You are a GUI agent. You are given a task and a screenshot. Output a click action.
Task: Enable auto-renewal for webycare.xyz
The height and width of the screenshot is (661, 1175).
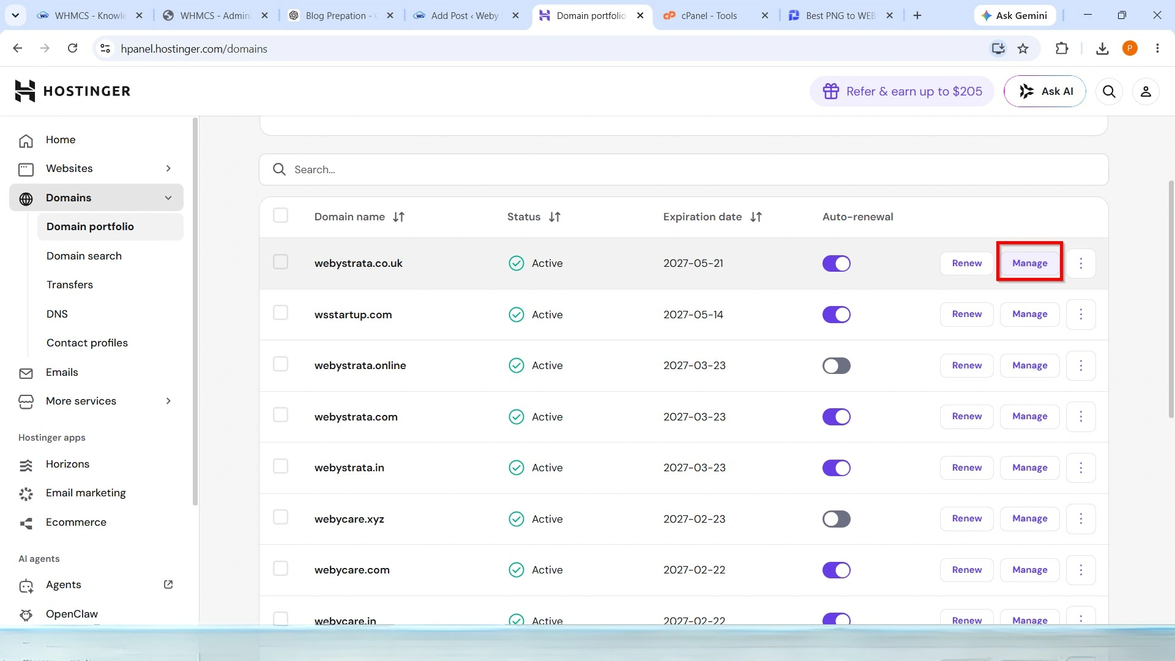click(x=836, y=519)
